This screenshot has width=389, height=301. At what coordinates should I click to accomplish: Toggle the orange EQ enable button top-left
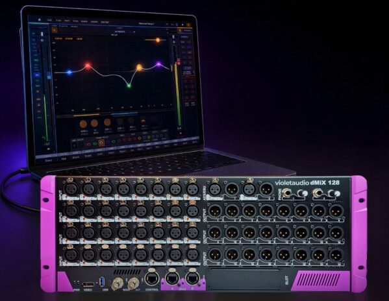coord(55,30)
